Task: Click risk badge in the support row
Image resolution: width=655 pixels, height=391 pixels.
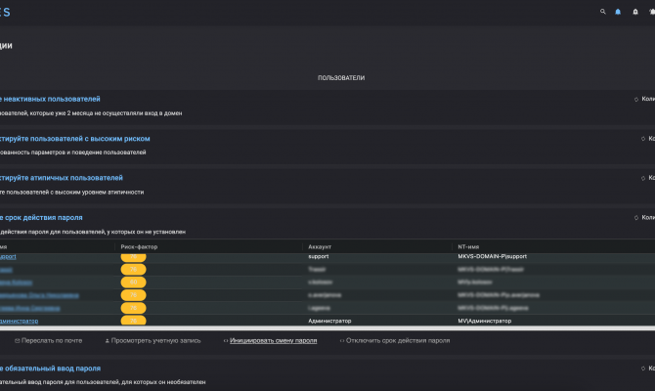Action: coord(133,257)
